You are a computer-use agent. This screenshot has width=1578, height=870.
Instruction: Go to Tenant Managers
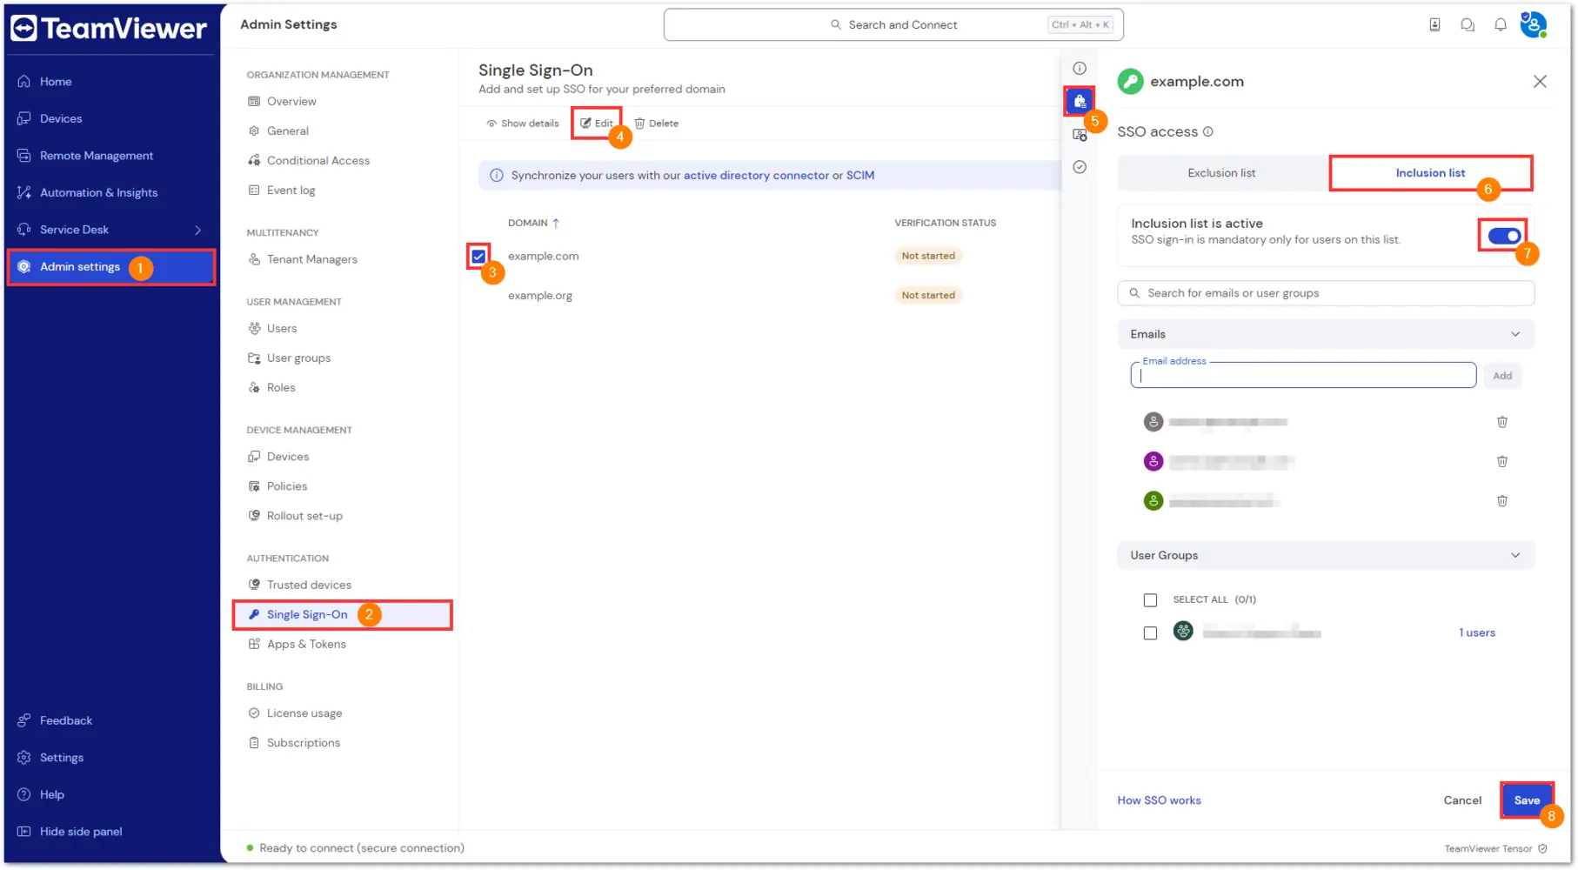(312, 259)
